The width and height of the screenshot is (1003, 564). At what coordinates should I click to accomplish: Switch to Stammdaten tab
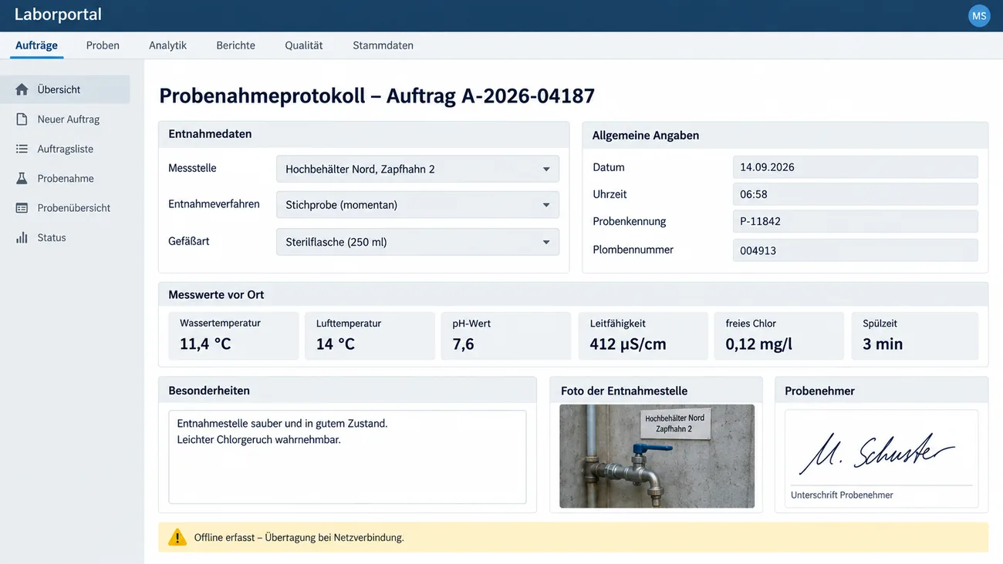click(x=383, y=45)
